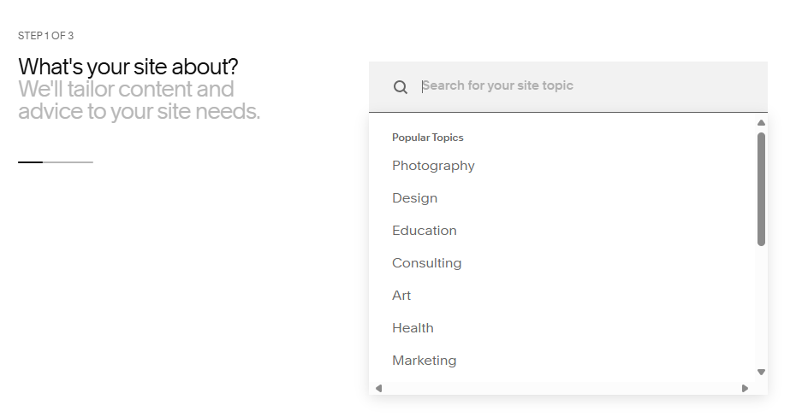Select Photography from popular topics
This screenshot has width=808, height=417.
pos(433,166)
